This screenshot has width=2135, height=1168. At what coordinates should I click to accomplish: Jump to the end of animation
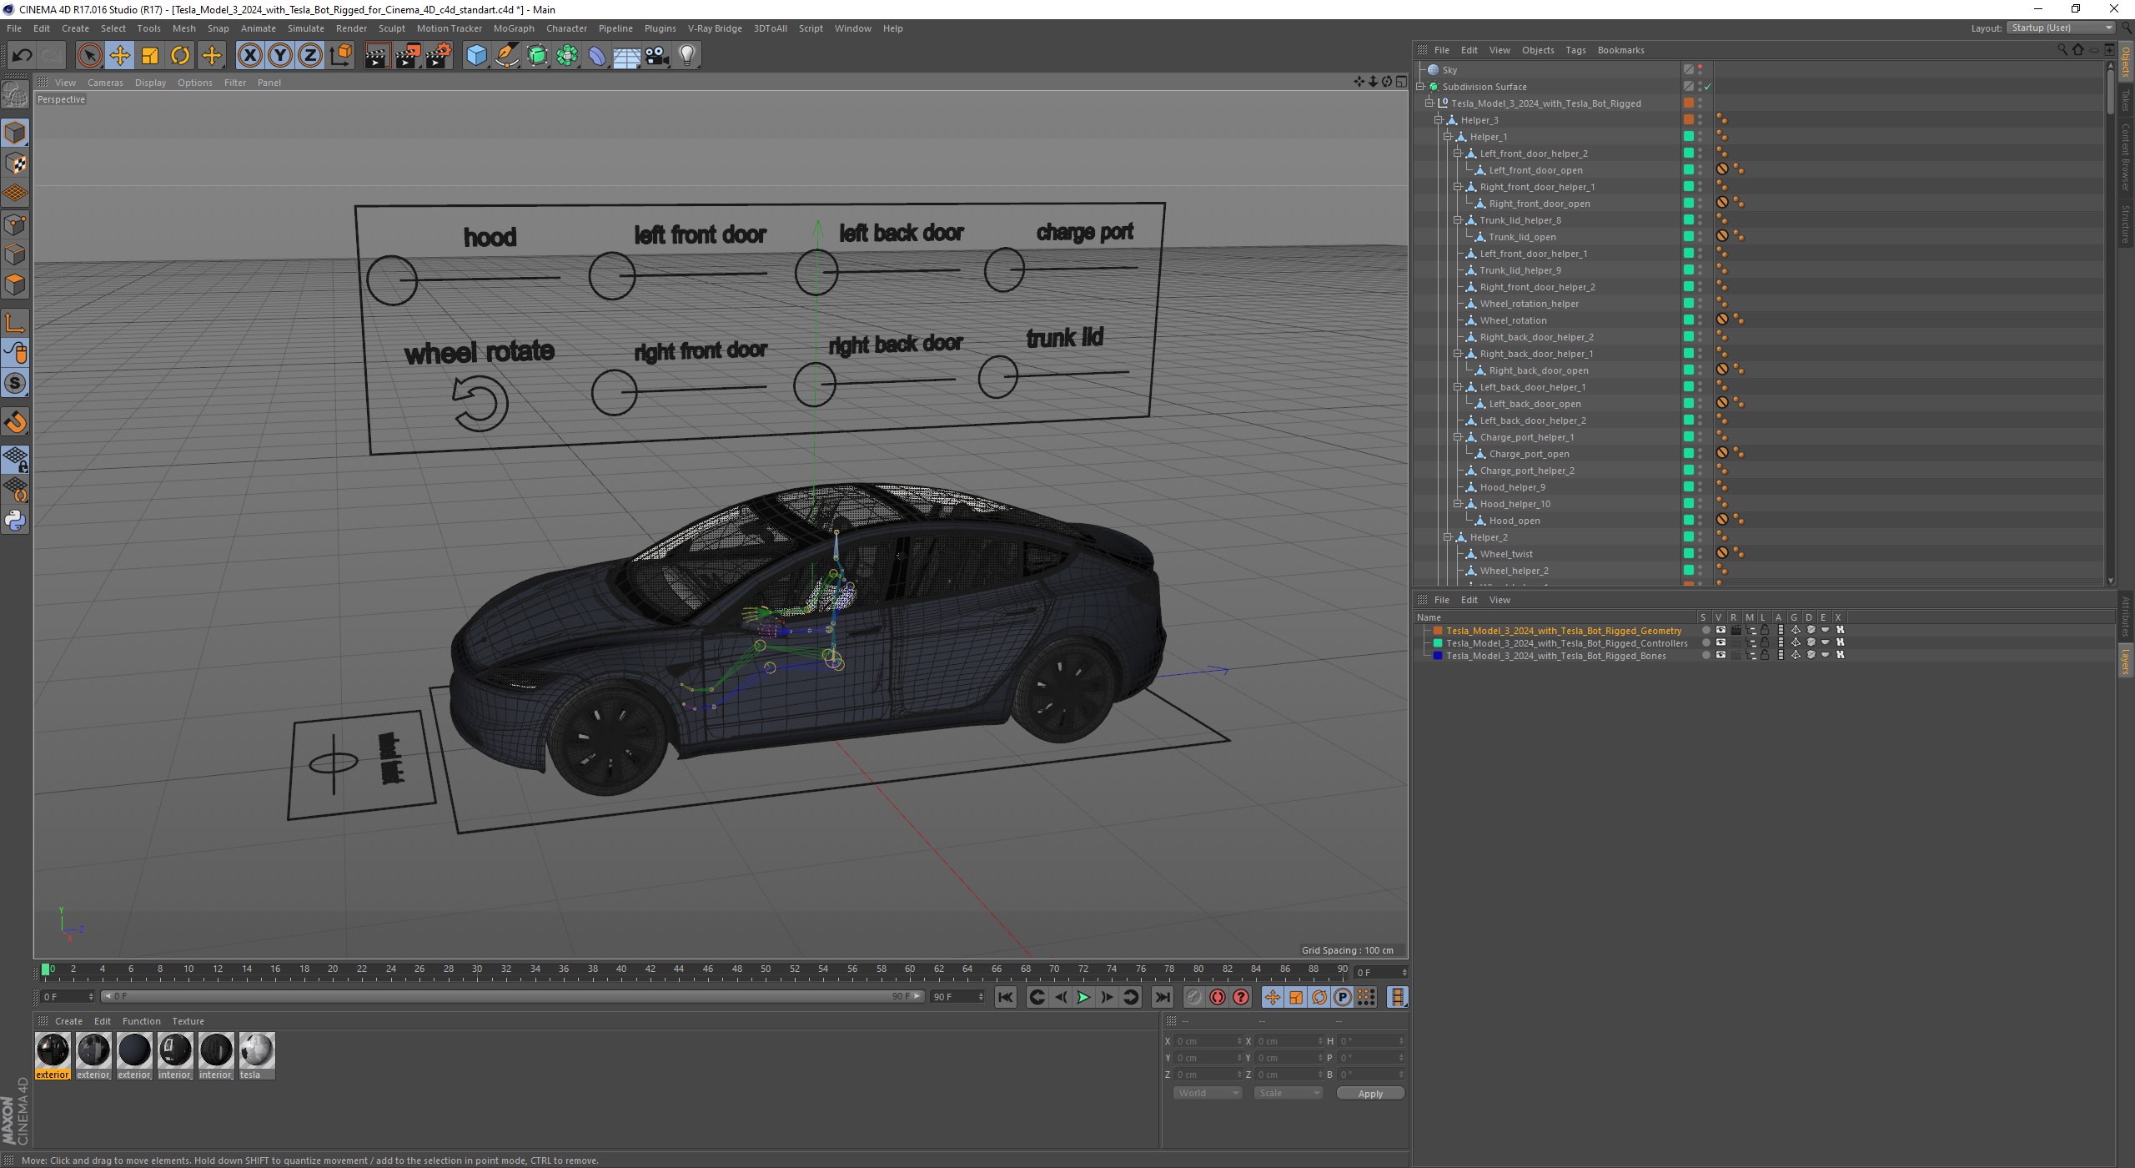[1162, 997]
